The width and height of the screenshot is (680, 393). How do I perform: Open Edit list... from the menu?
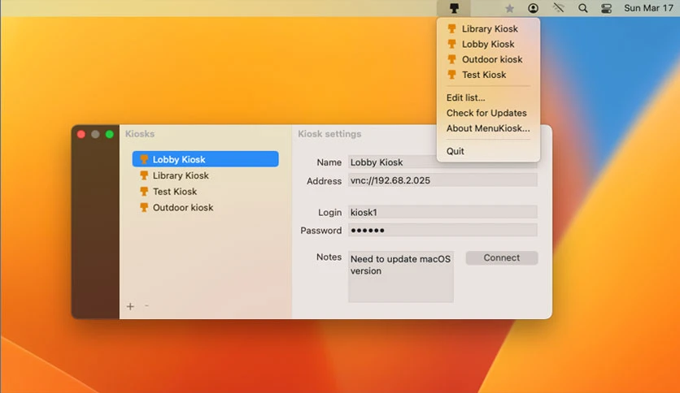coord(488,97)
